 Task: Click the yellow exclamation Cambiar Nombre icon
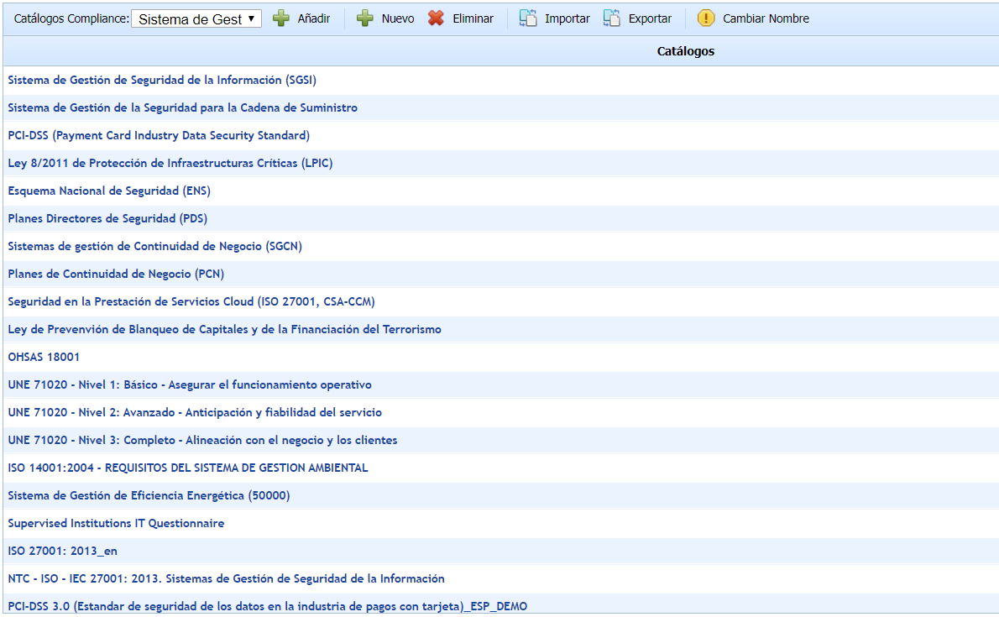click(x=706, y=18)
